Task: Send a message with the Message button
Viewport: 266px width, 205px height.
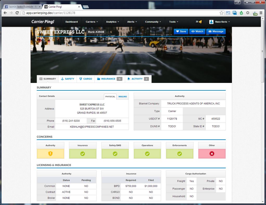Action: coord(216,31)
